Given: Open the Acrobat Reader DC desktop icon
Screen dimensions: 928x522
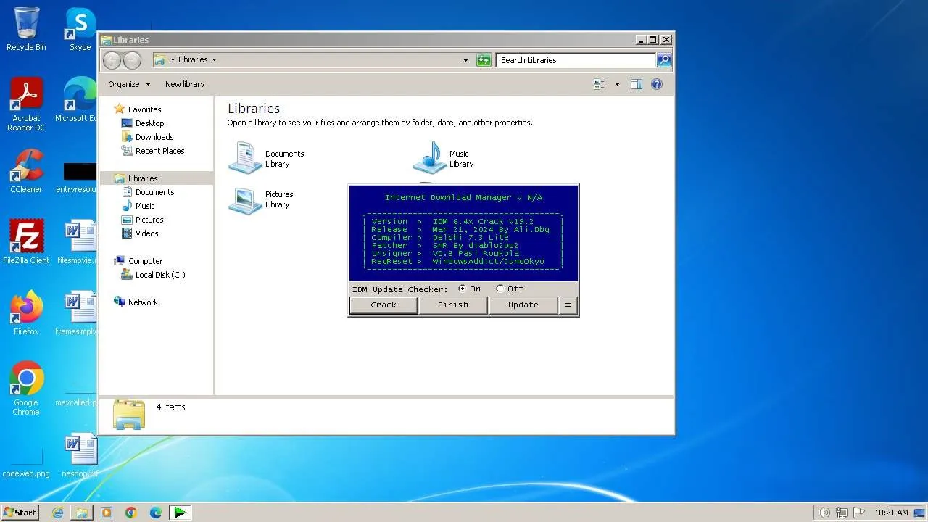Looking at the screenshot, I should [26, 104].
